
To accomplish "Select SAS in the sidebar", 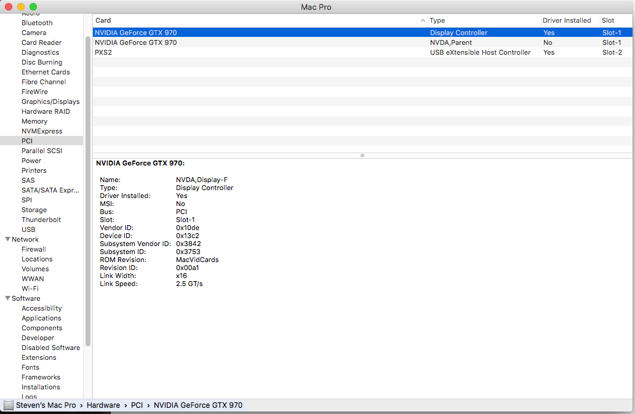I will (28, 180).
